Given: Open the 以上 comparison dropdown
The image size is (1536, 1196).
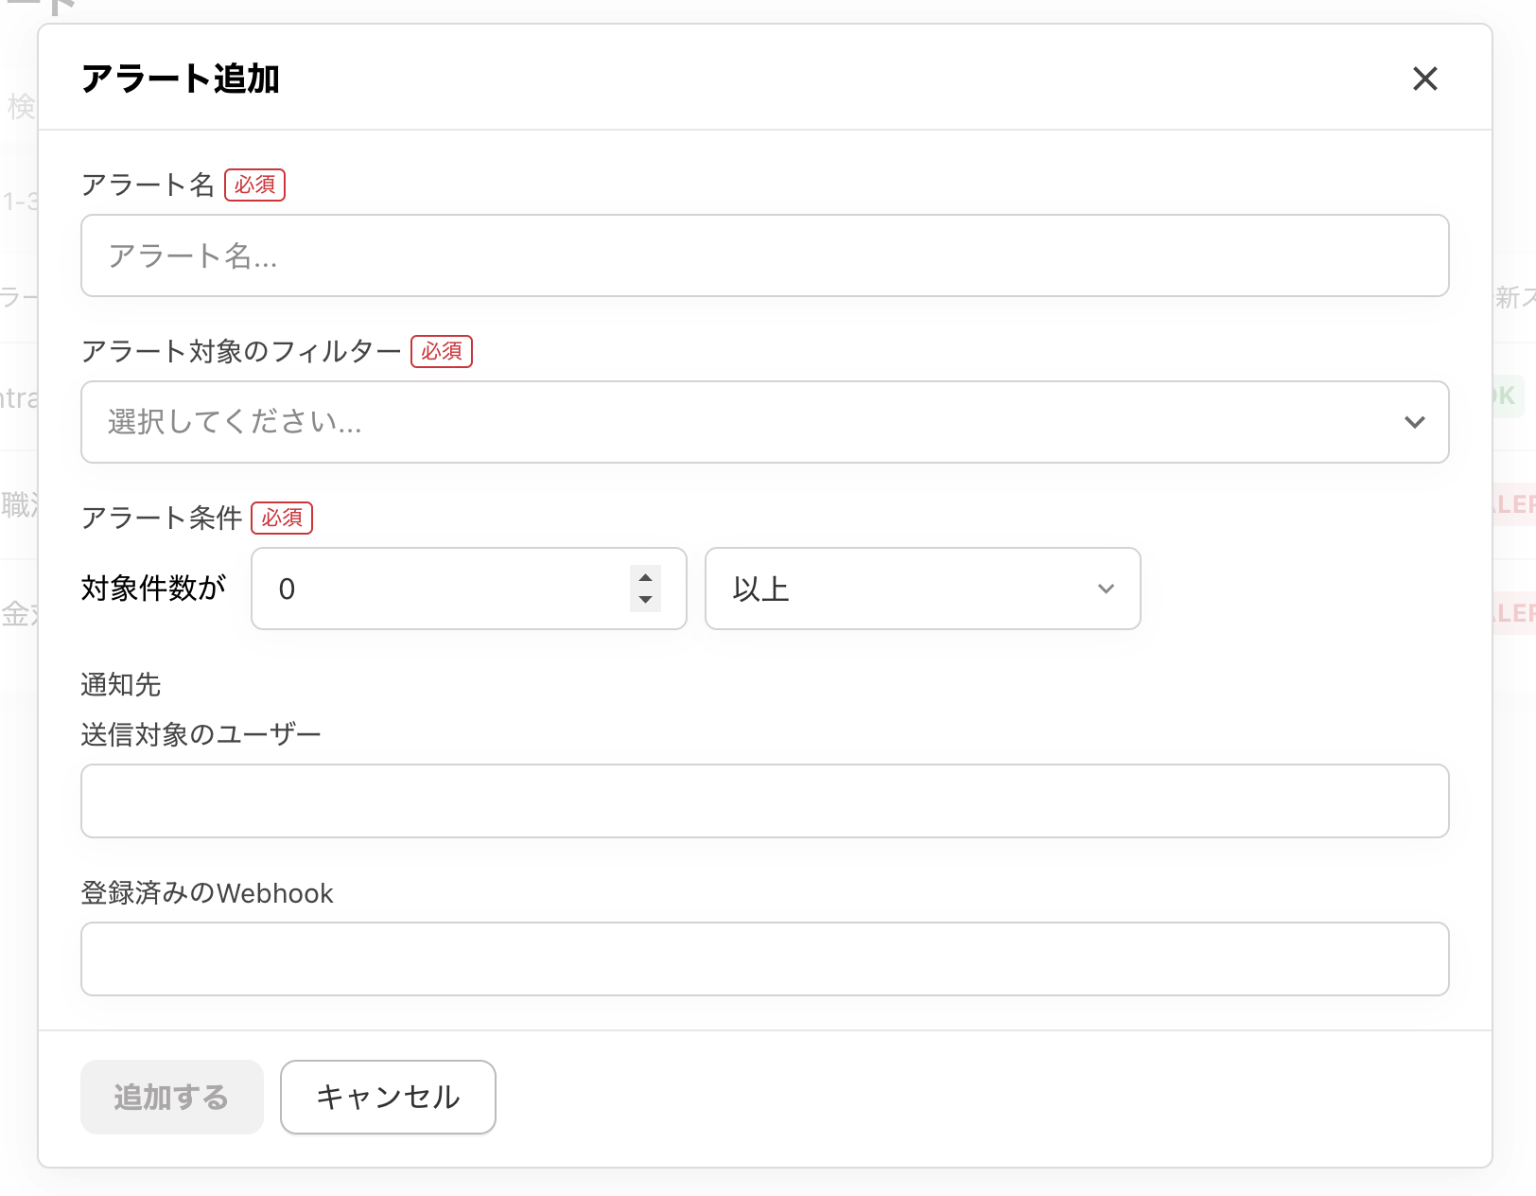Looking at the screenshot, I should pos(908,589).
